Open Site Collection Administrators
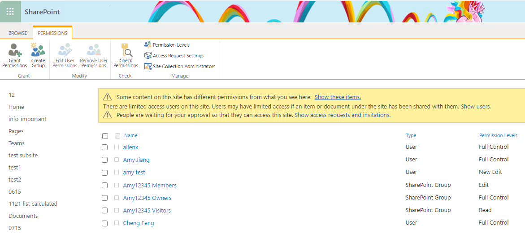 coord(180,66)
